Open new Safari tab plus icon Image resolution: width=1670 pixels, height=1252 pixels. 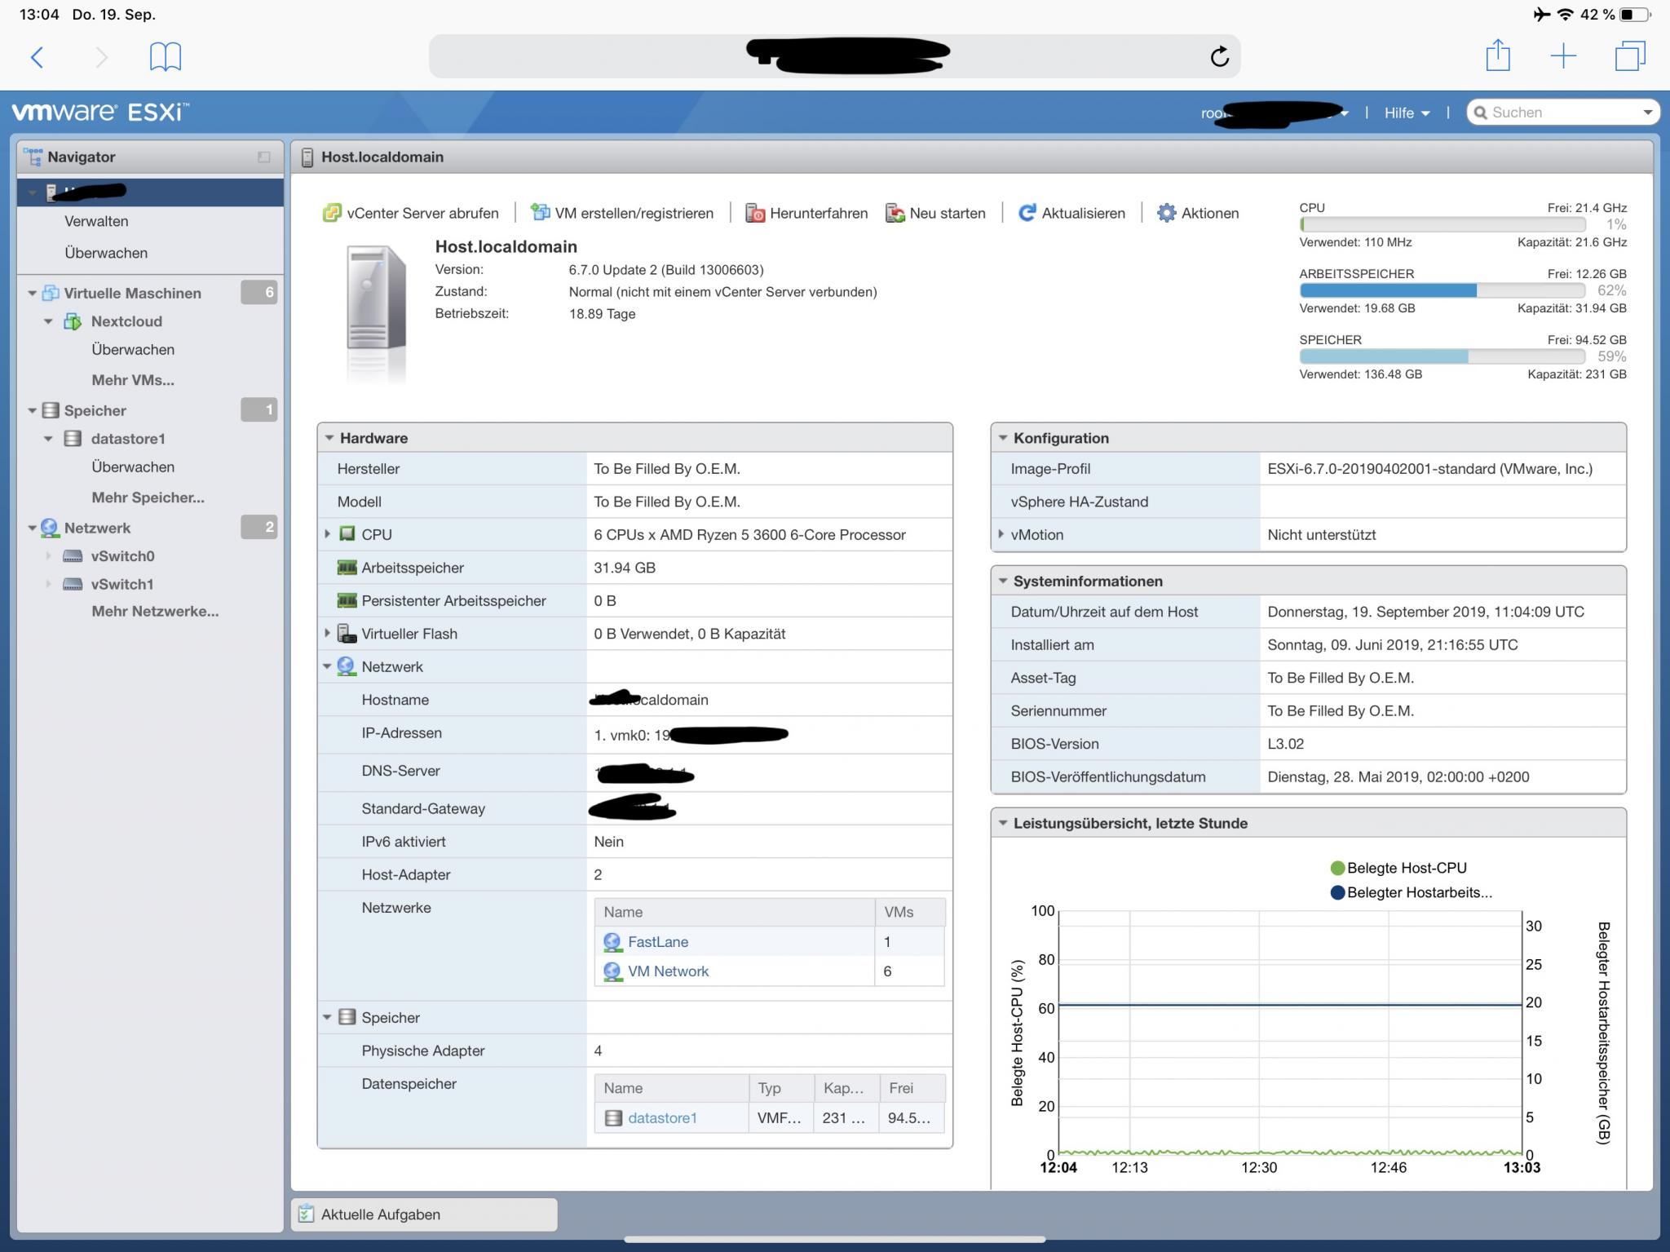tap(1563, 56)
